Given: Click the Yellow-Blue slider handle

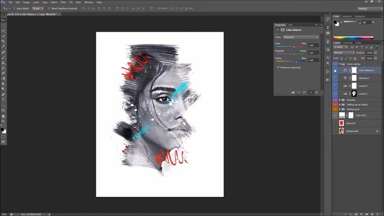Looking at the screenshot, I should pyautogui.click(x=296, y=61).
